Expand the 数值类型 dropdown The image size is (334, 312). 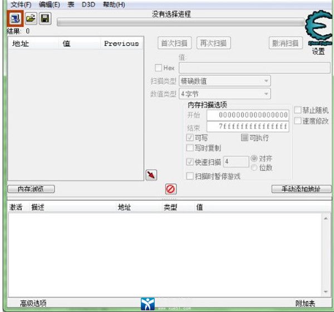click(x=224, y=94)
